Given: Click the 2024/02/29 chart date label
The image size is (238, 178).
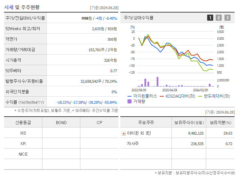Looking at the screenshot, I should 200,90.
